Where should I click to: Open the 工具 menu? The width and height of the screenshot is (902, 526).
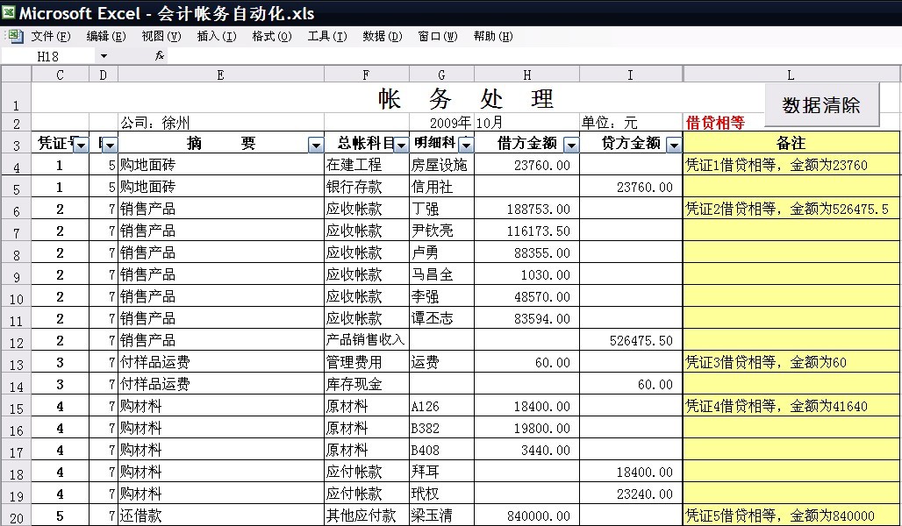(326, 36)
